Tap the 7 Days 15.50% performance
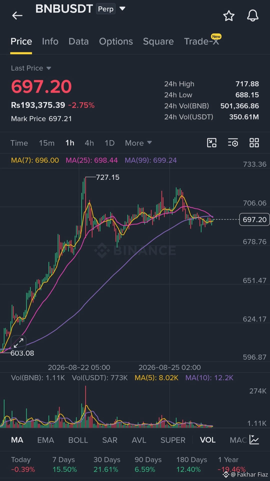 pyautogui.click(x=64, y=464)
